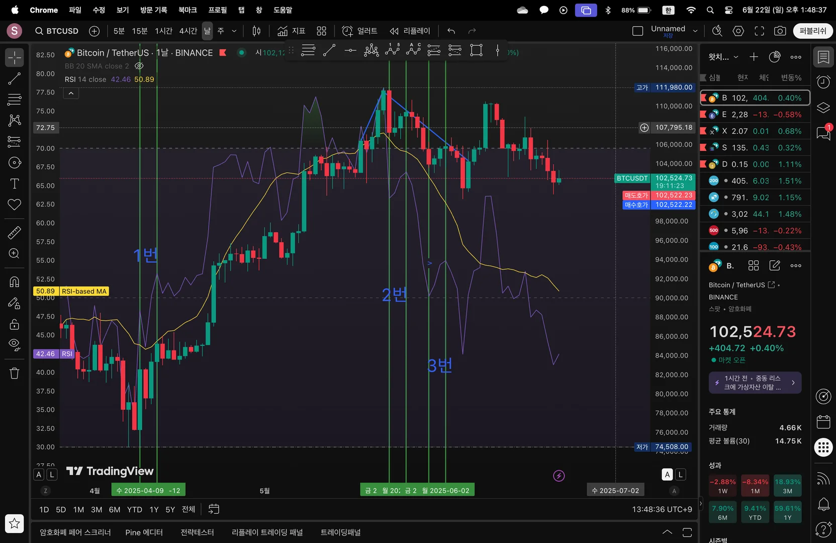Toggle fullscreen mode icon
The width and height of the screenshot is (836, 543).
click(x=759, y=31)
